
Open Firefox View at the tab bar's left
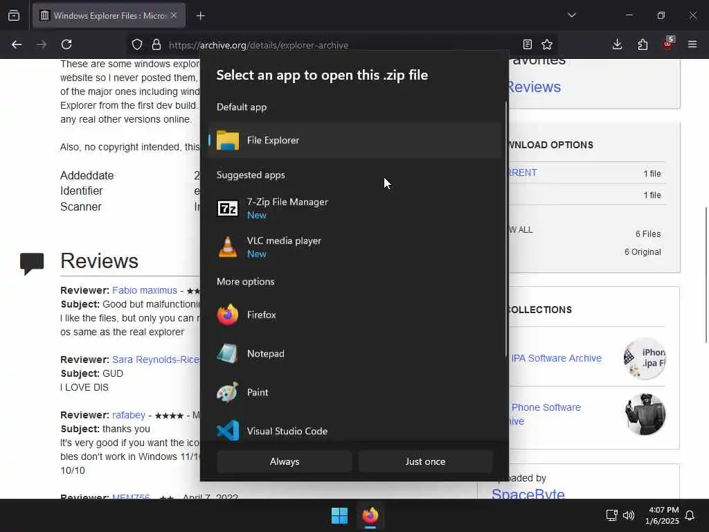(x=14, y=15)
